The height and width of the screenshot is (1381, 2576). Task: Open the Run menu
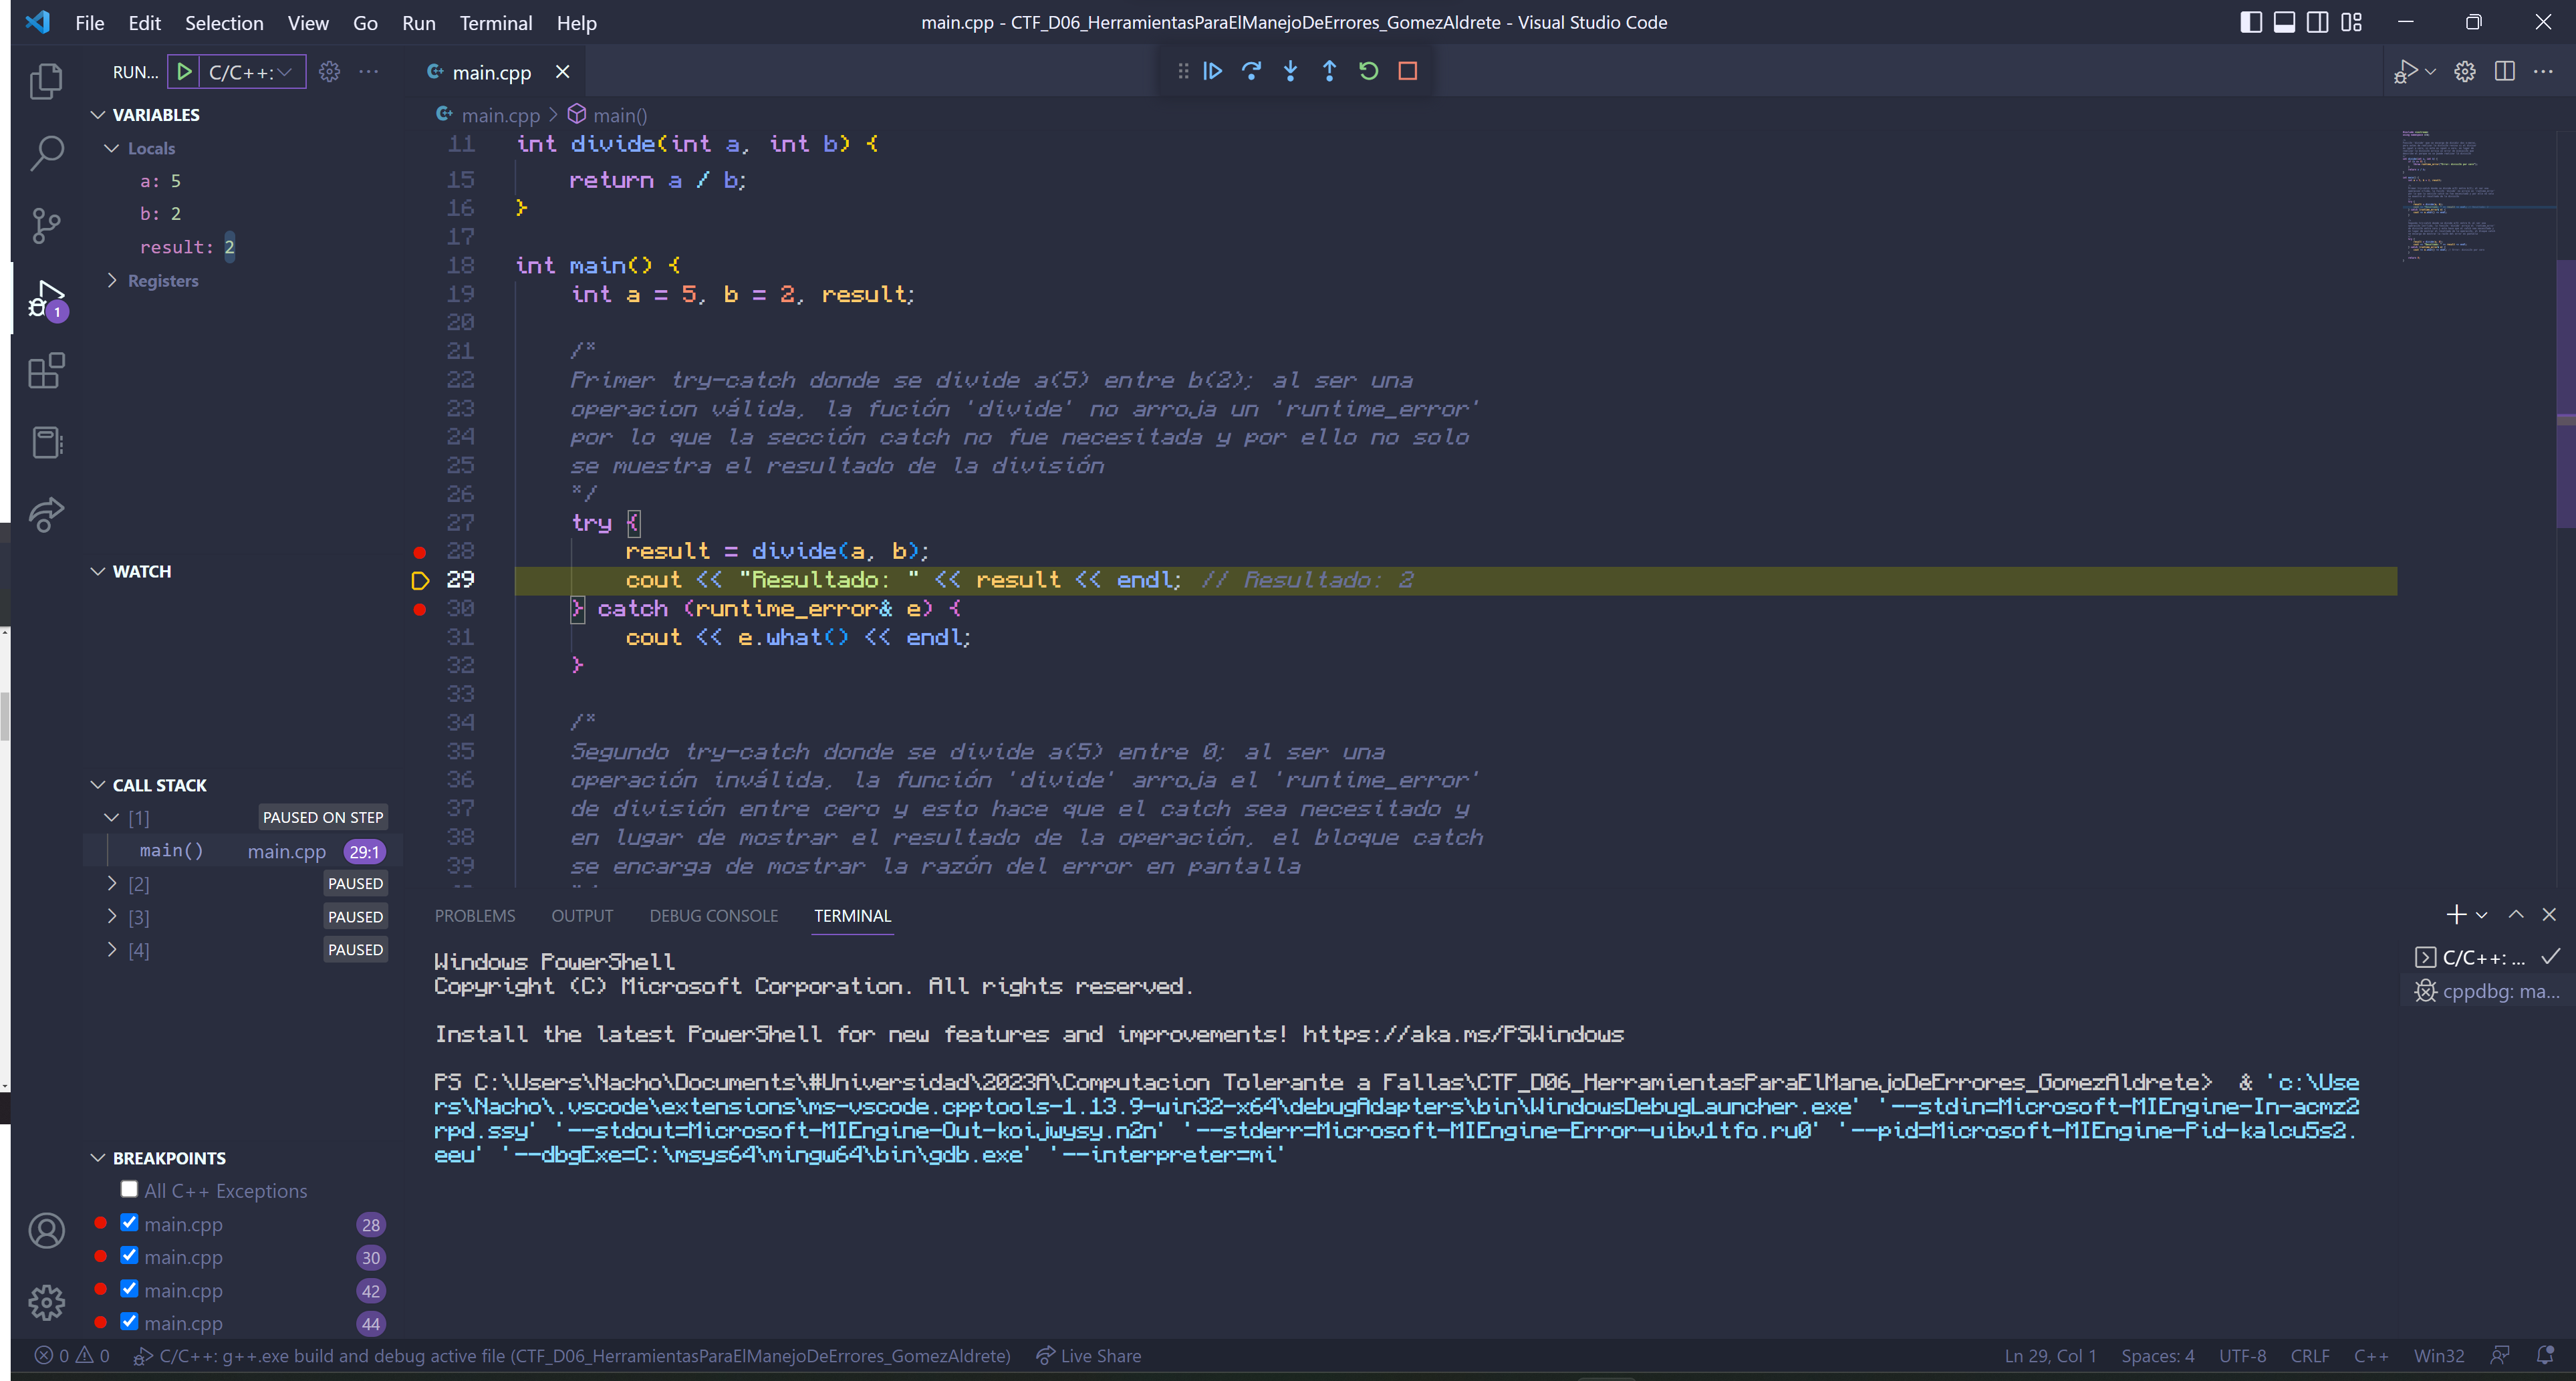coord(418,22)
